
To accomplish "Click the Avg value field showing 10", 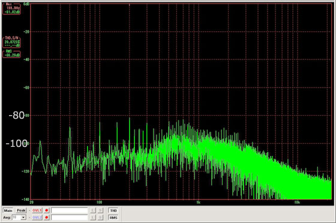I will (16, 218).
